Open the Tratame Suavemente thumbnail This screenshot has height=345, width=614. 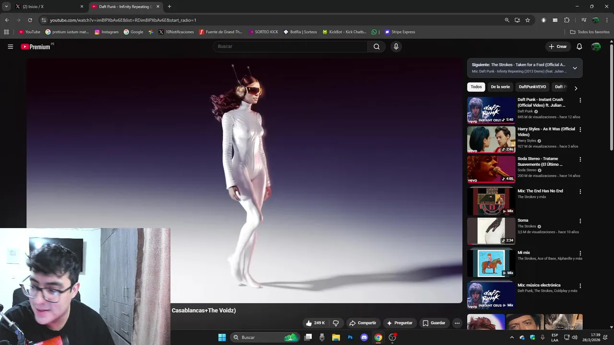click(491, 170)
